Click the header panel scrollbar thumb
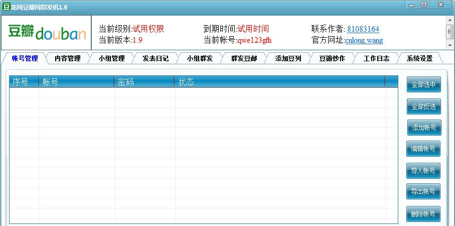 [450, 31]
